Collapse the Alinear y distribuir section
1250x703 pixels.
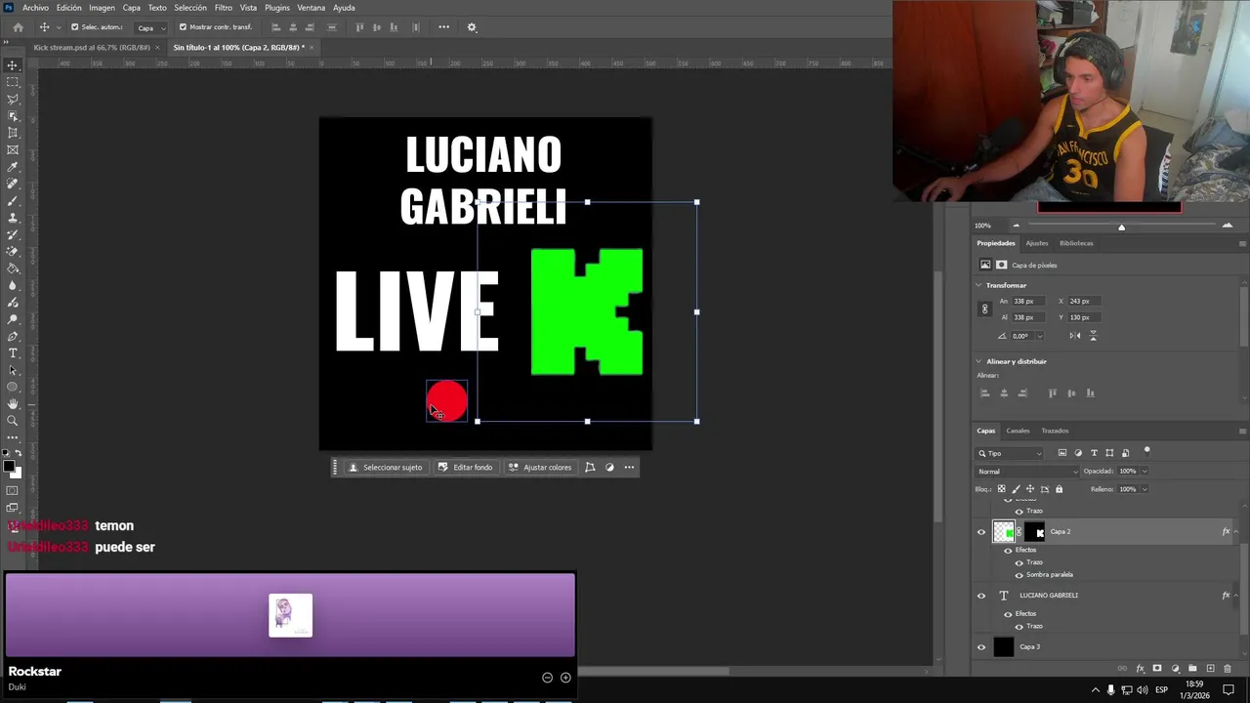979,361
